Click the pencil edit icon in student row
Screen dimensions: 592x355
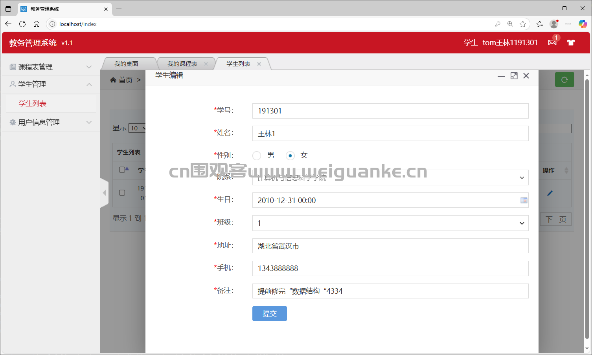pyautogui.click(x=550, y=193)
